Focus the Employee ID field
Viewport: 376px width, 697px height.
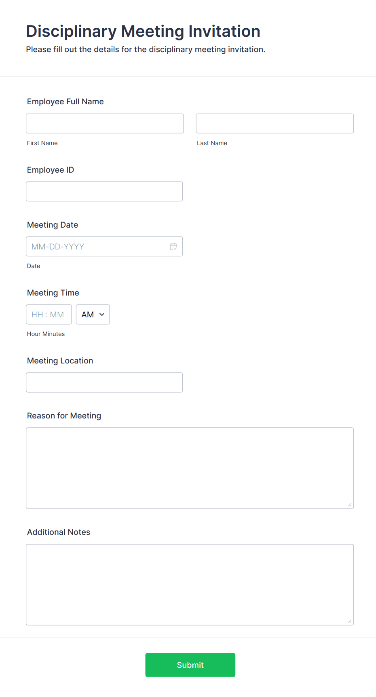coord(104,191)
